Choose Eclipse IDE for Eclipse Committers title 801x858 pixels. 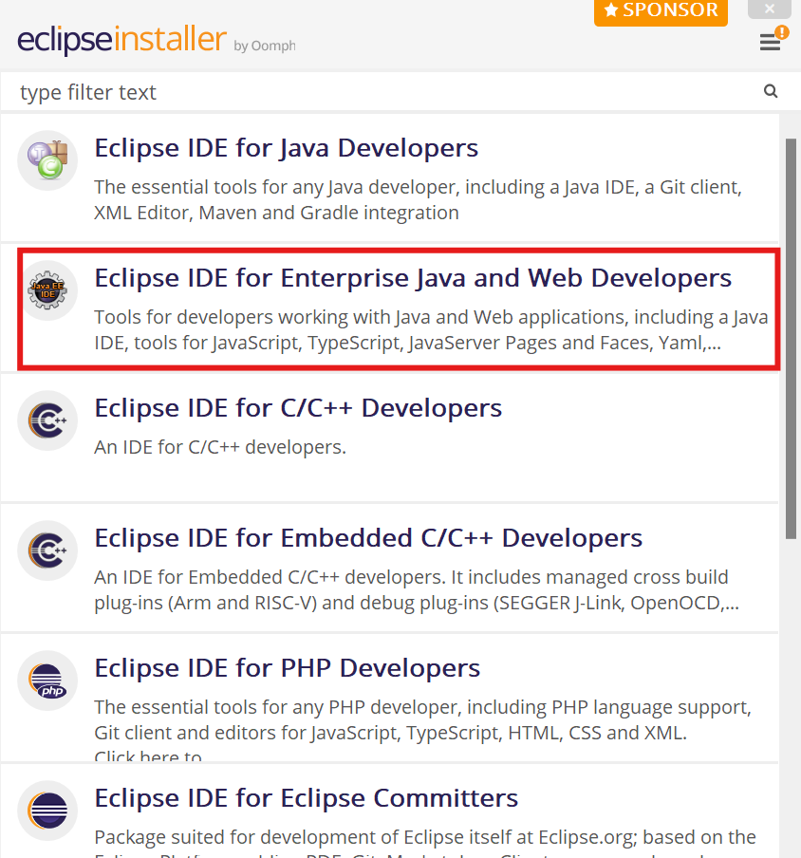[x=306, y=798]
